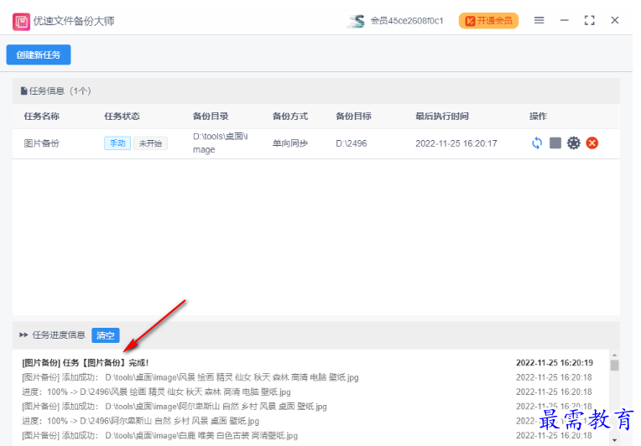Click the 单向同步 backup mode cell
Screen dimensions: 641x446
290,143
